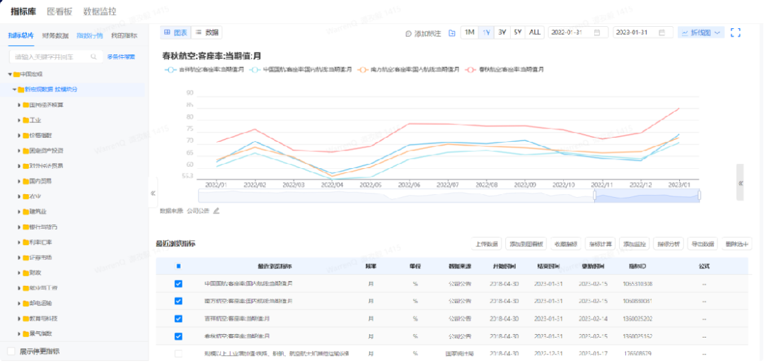Expand the 工业 folder in the tree

(x=19, y=120)
